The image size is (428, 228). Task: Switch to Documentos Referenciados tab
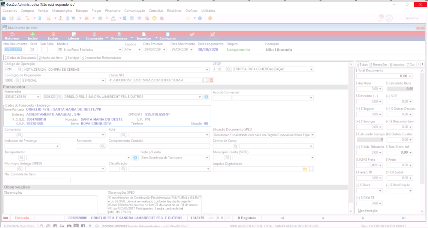tap(101, 58)
